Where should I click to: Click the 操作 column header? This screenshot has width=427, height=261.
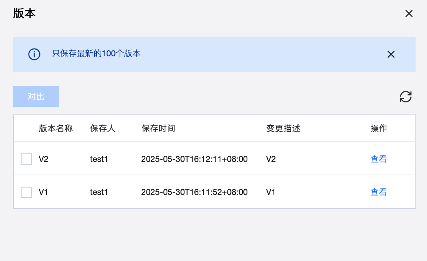tap(378, 128)
